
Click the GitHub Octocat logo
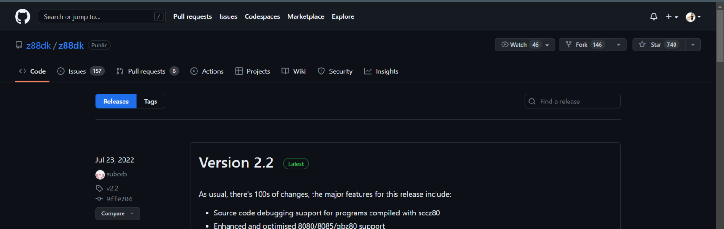[23, 16]
